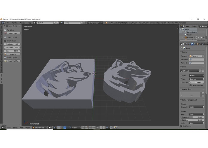208x148 pixels.
Task: Delete the current scene with X icon
Action: [84, 23]
